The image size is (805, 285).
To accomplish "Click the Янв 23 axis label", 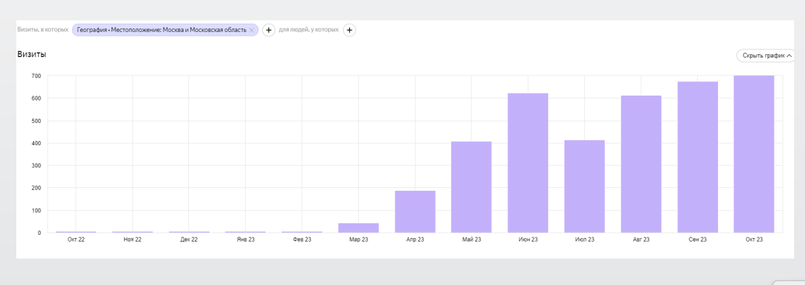I will [245, 240].
